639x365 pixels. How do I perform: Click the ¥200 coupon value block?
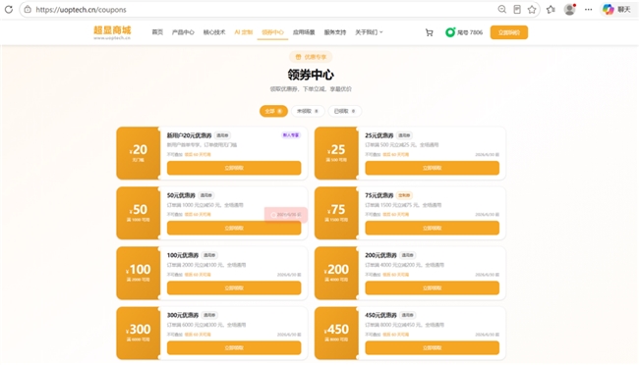click(x=336, y=273)
